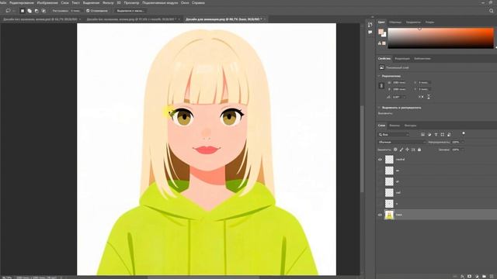Screen dimensions: 497x279
Task: Click the prevent artboard auto-nesting lock icon
Action: (413, 150)
